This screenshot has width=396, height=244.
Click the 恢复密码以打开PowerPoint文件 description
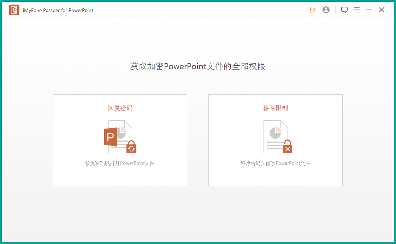[120, 163]
